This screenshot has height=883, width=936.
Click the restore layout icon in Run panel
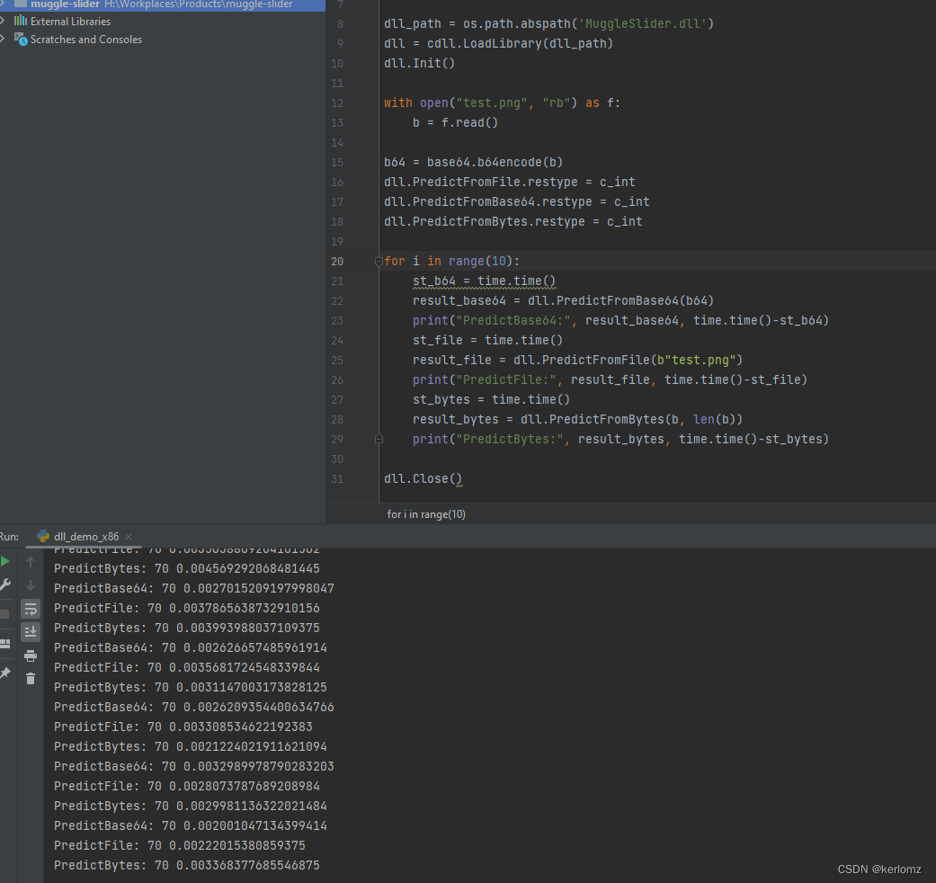[x=4, y=644]
